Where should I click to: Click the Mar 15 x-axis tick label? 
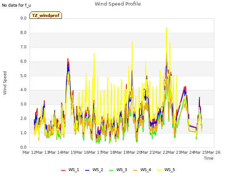click(x=69, y=152)
